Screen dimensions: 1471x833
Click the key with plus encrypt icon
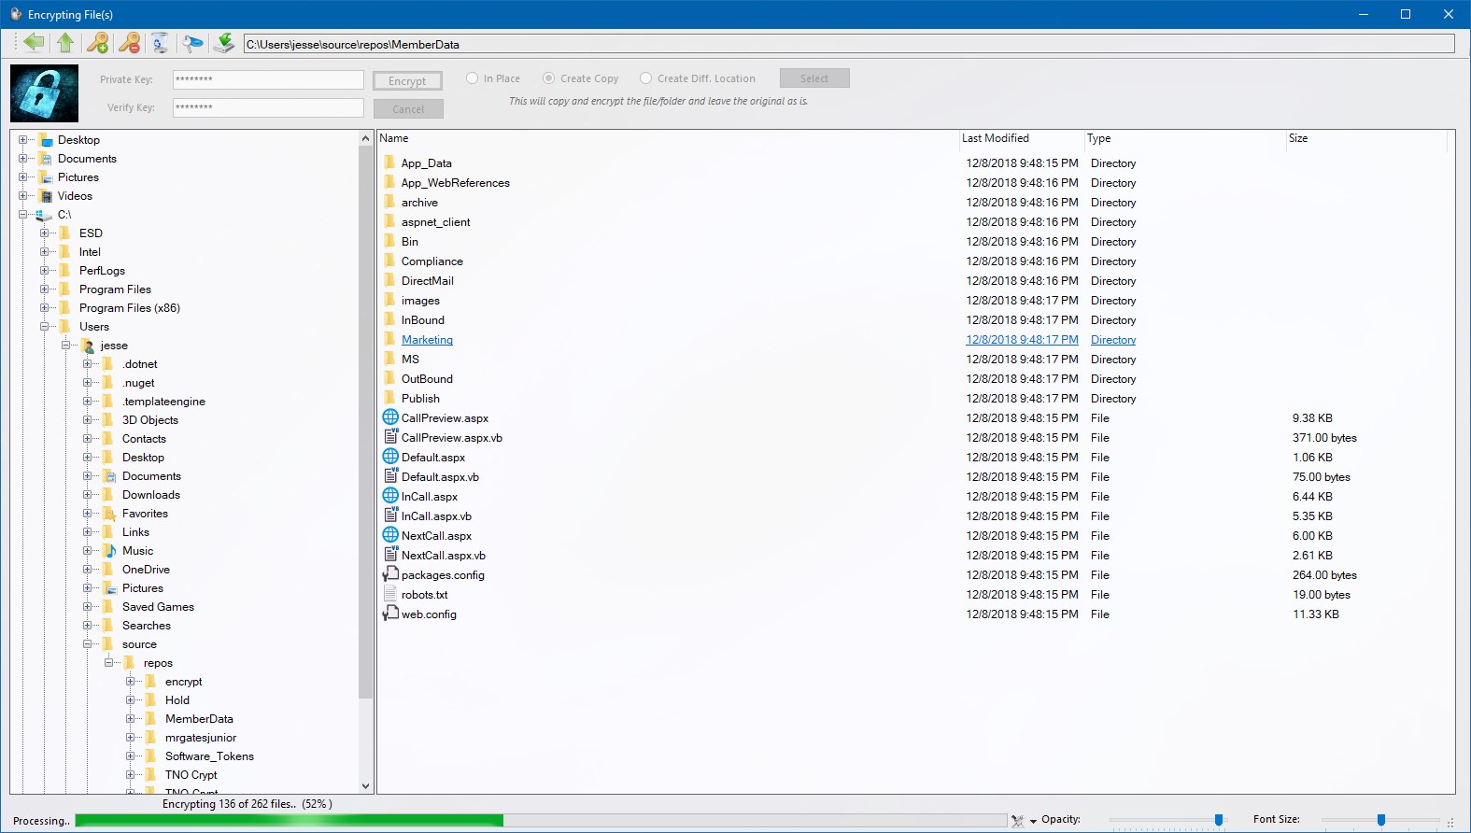coord(97,42)
